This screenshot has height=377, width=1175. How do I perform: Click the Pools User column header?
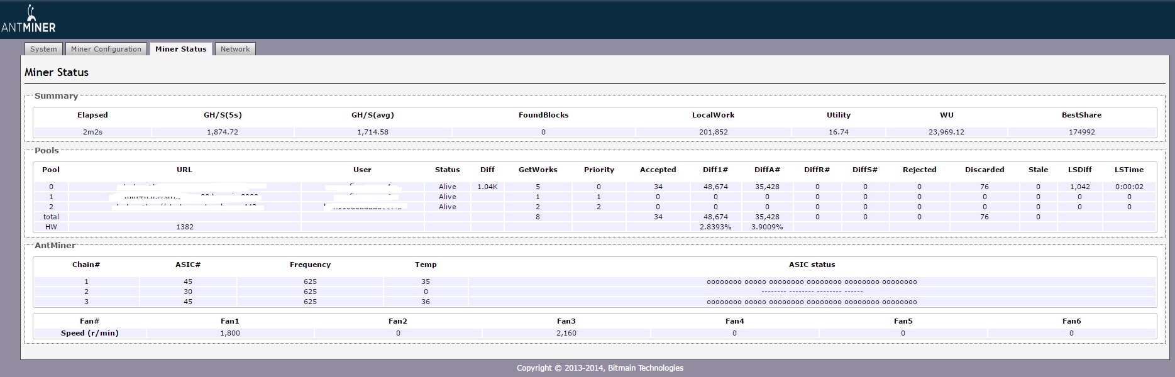pos(362,170)
